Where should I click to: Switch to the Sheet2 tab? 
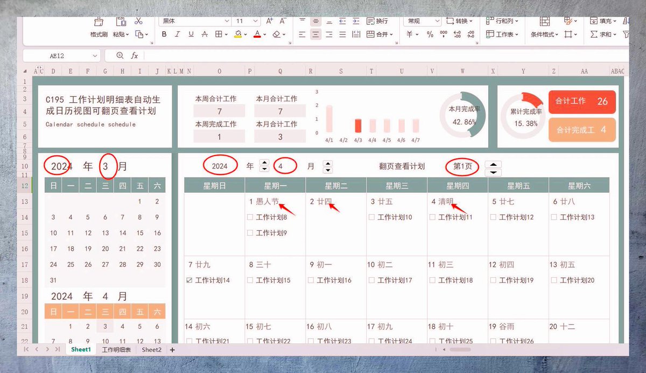point(152,349)
